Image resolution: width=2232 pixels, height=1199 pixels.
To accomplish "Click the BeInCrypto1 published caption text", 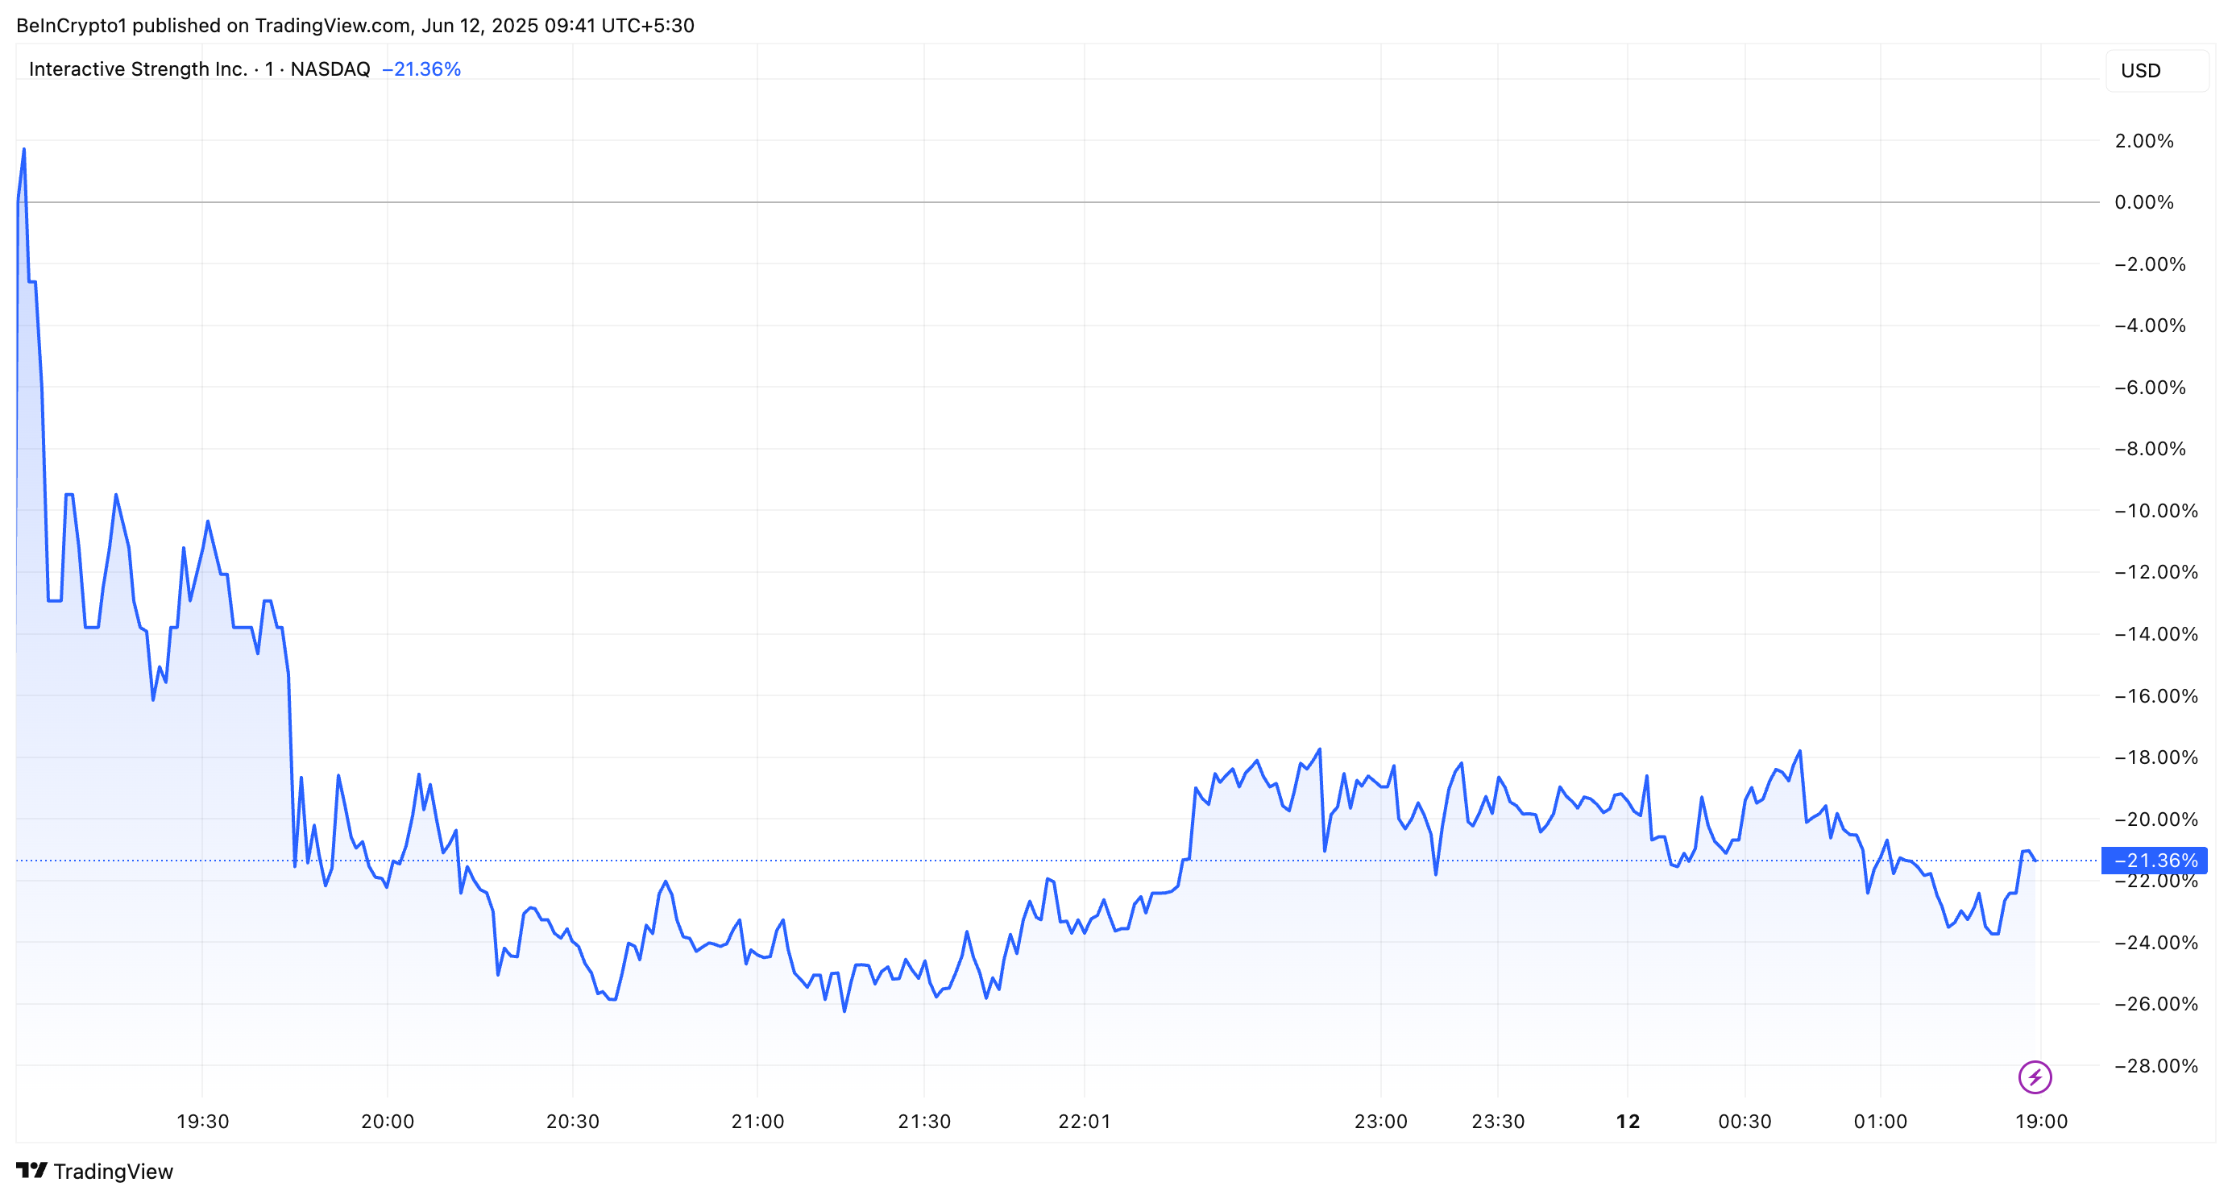I will click(355, 25).
